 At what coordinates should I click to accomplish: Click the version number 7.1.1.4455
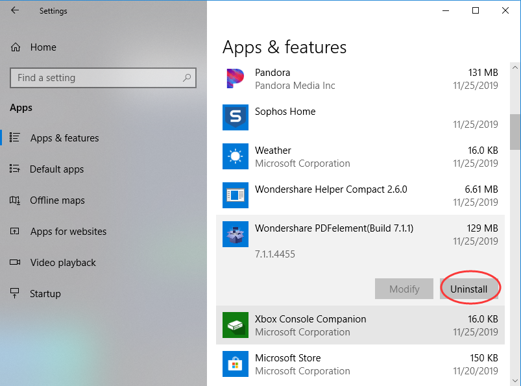click(275, 254)
